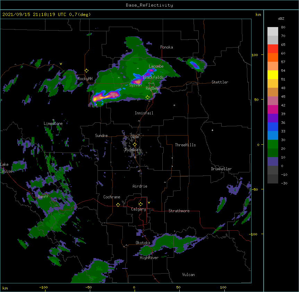The image size is (299, 292).
Task: Select the Blackfalds label on the map
Action: tap(153, 77)
